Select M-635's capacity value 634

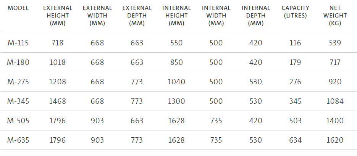[x=295, y=140]
